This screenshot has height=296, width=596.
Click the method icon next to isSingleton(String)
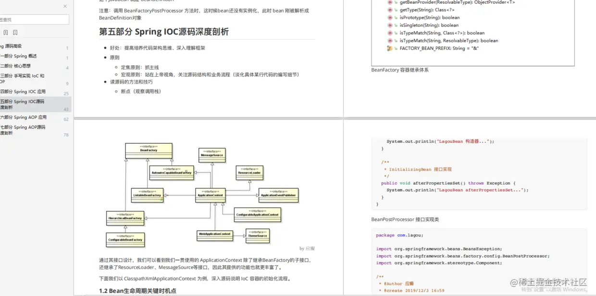390,25
